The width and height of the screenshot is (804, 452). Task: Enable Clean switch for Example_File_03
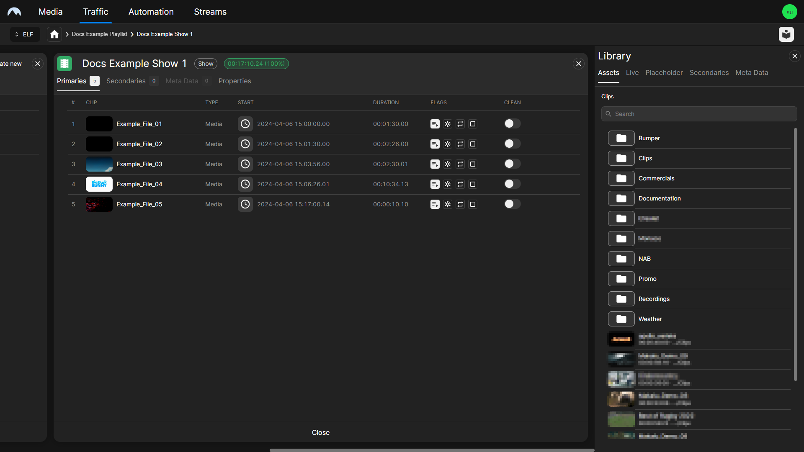512,164
